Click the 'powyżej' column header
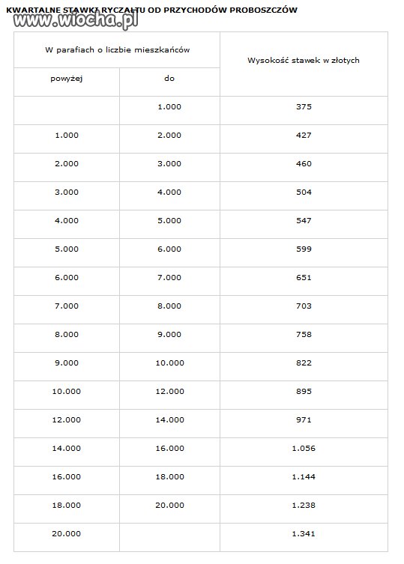 [x=67, y=79]
